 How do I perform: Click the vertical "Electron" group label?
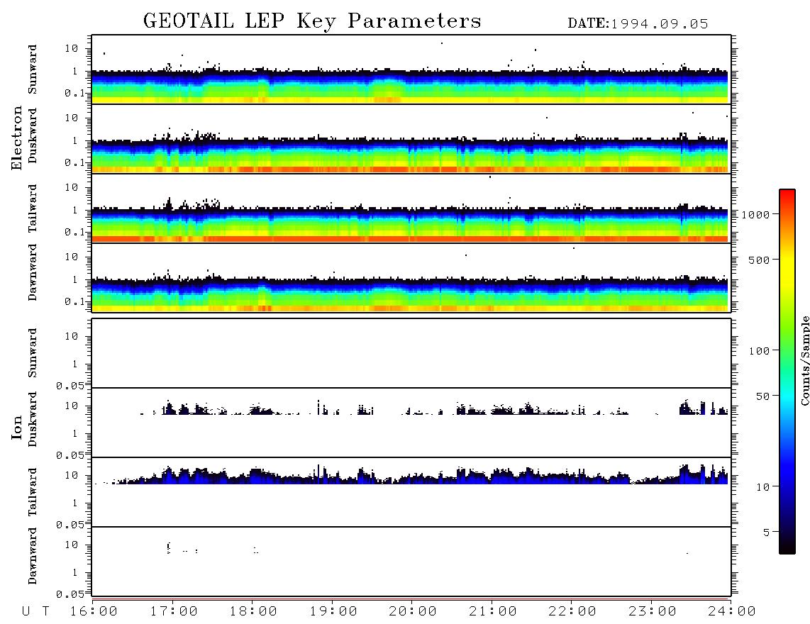click(x=17, y=138)
